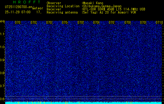Click the 0705 time marker
Viewport: 164px width, 104px height.
click(x=81, y=23)
